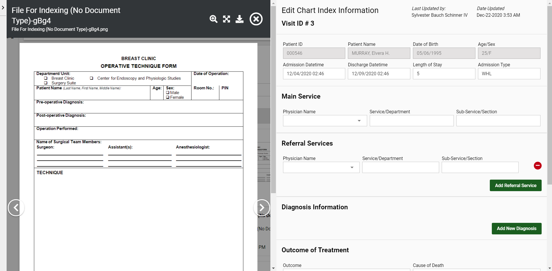Focus Main Service Sub-Service/Section field
This screenshot has height=271, width=552.
click(x=498, y=121)
